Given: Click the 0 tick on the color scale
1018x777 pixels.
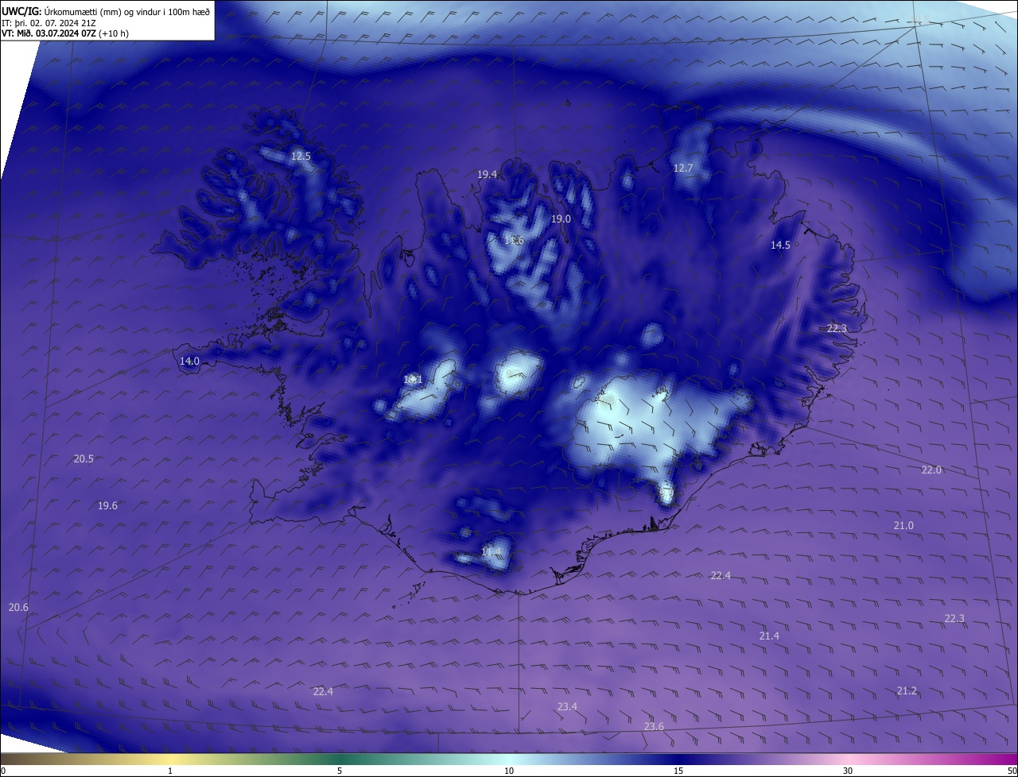Looking at the screenshot, I should point(3,771).
